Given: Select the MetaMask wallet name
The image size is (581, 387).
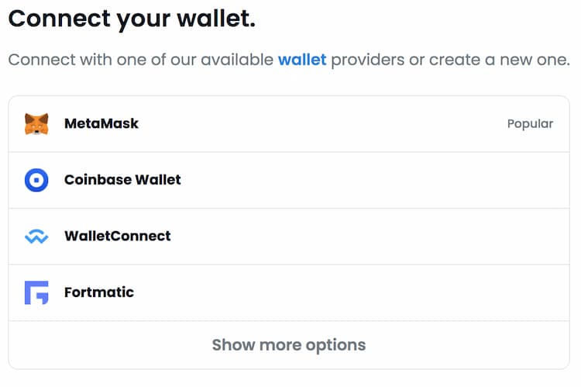Looking at the screenshot, I should pyautogui.click(x=101, y=123).
